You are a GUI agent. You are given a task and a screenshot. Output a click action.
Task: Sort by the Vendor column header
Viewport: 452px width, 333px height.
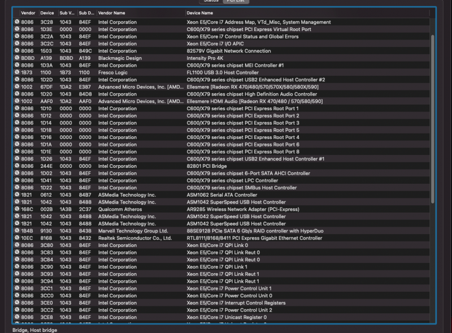tap(28, 13)
